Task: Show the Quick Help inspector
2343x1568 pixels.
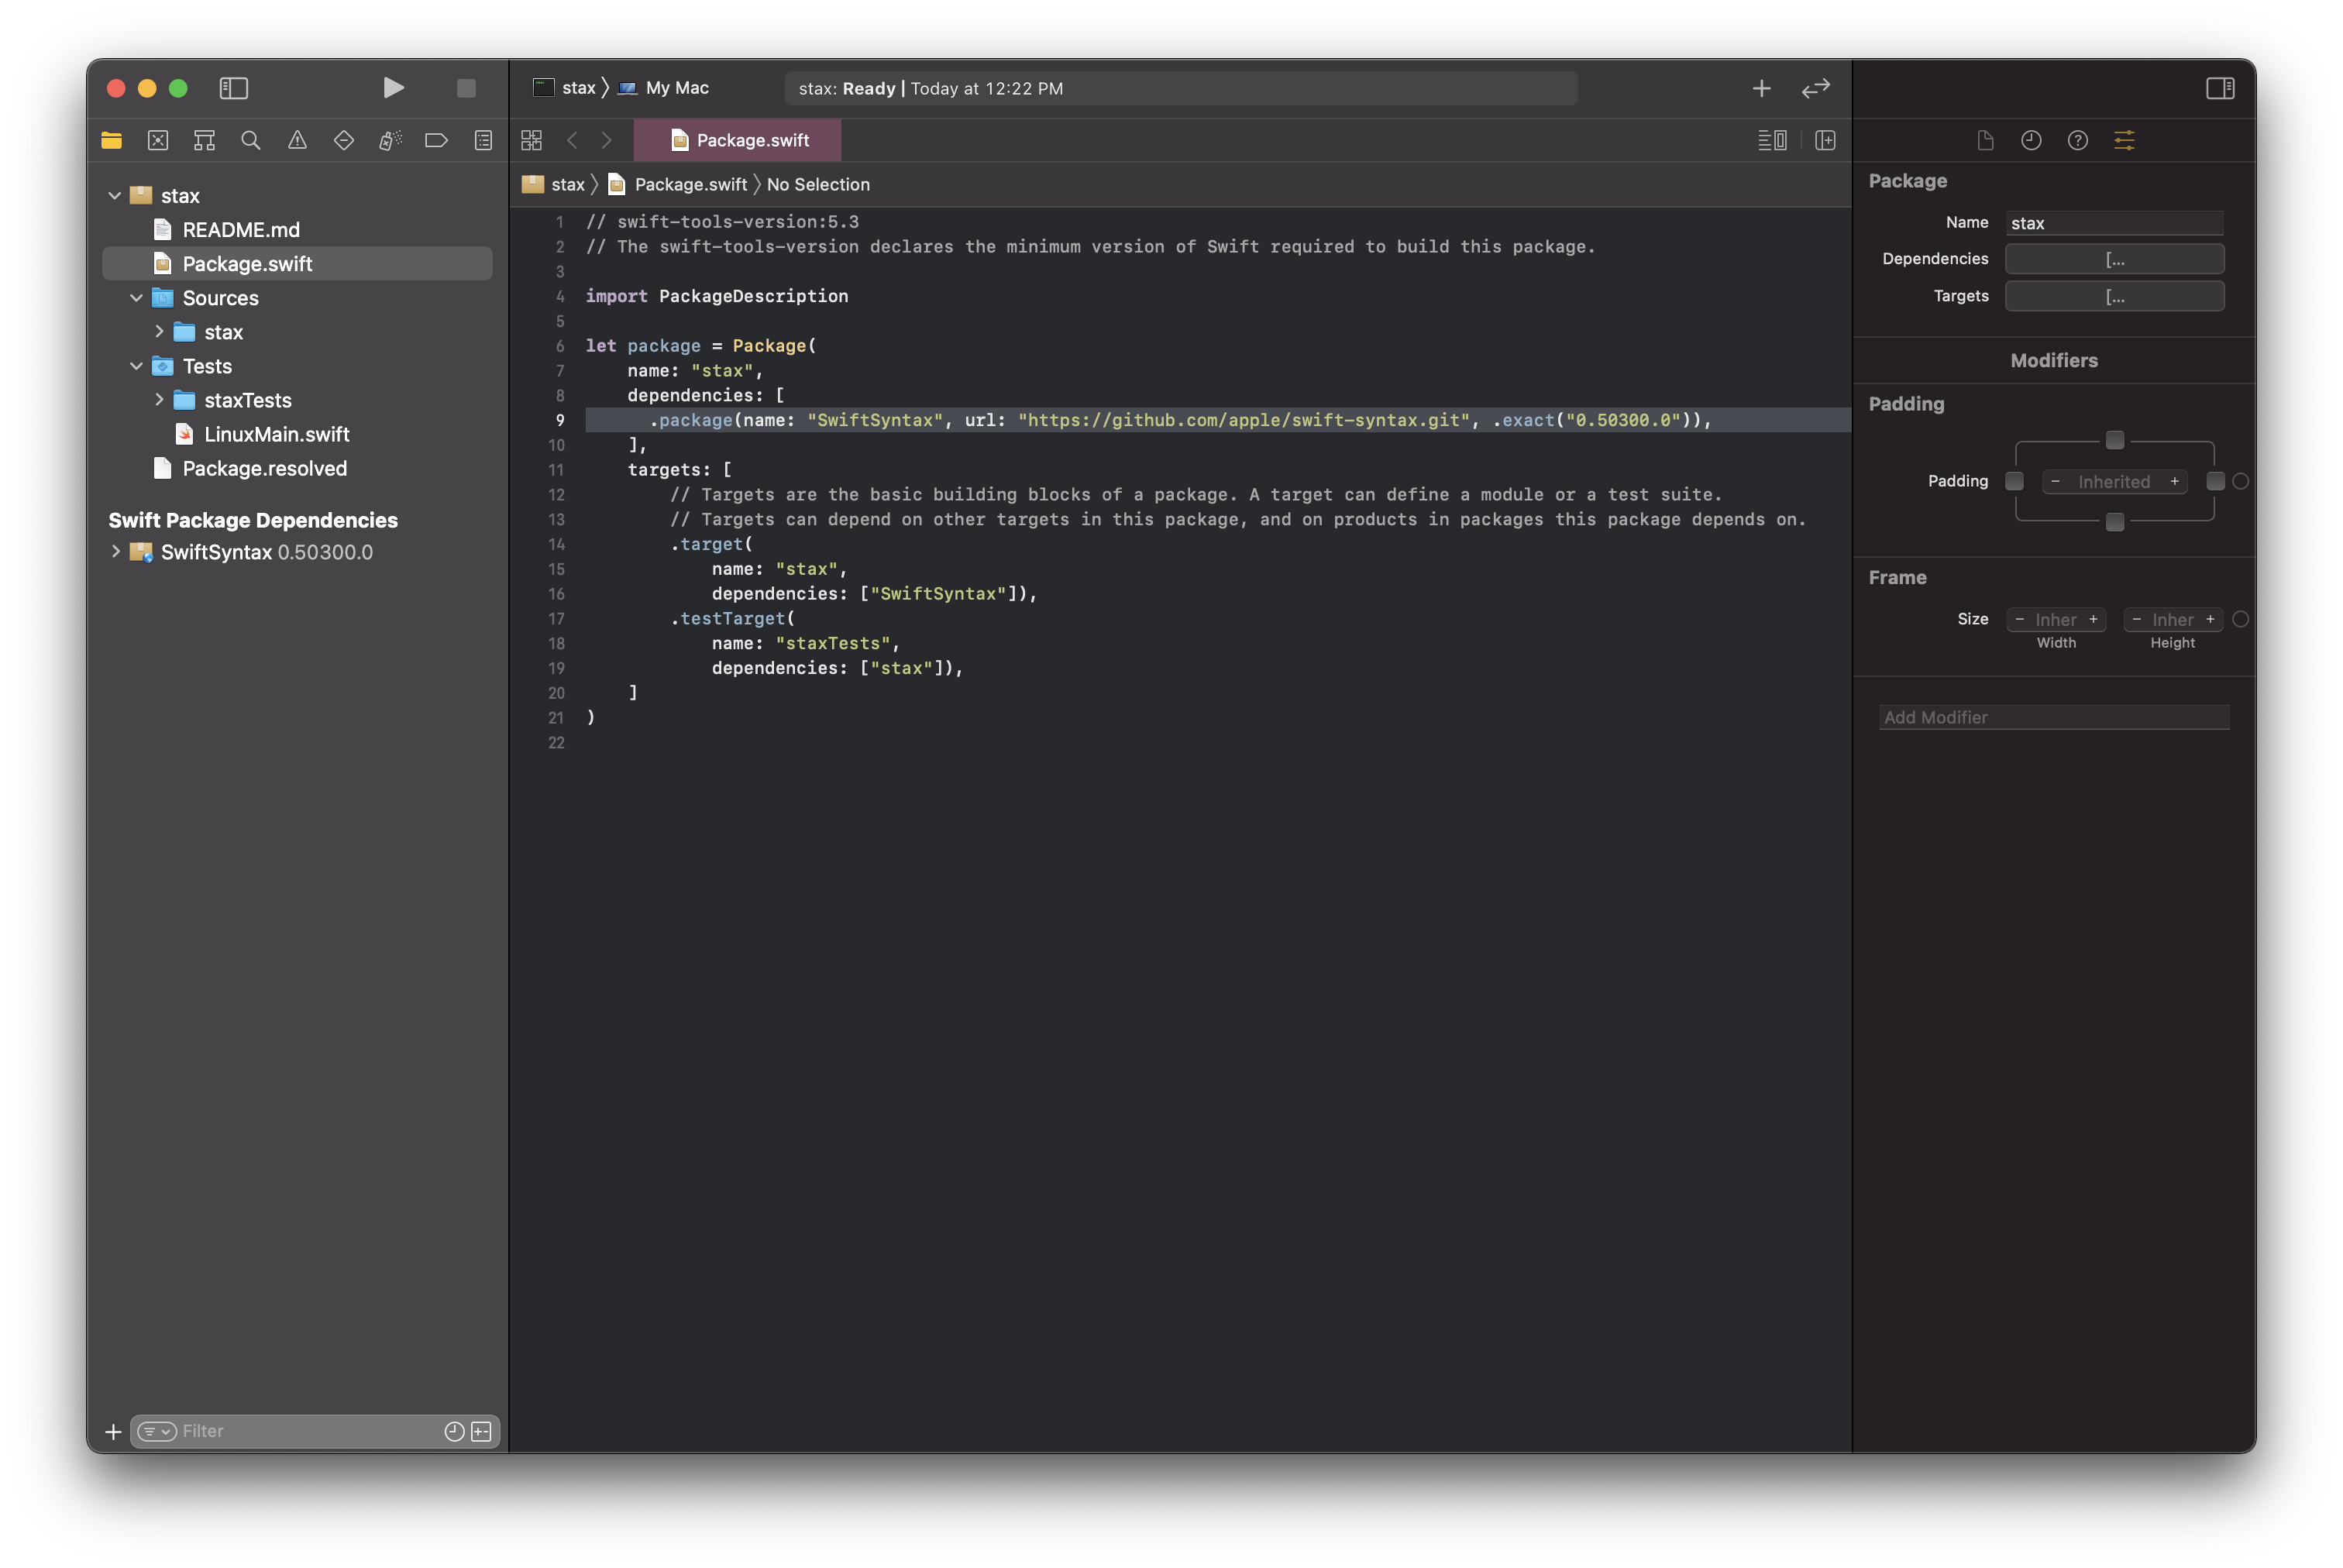Action: (x=2077, y=140)
